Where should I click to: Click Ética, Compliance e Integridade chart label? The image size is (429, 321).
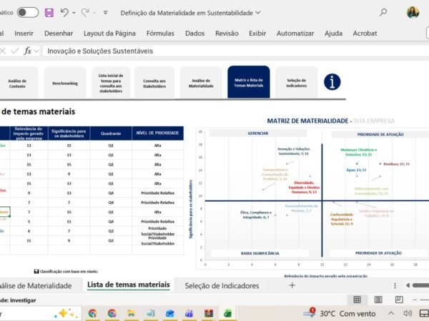pos(256,215)
